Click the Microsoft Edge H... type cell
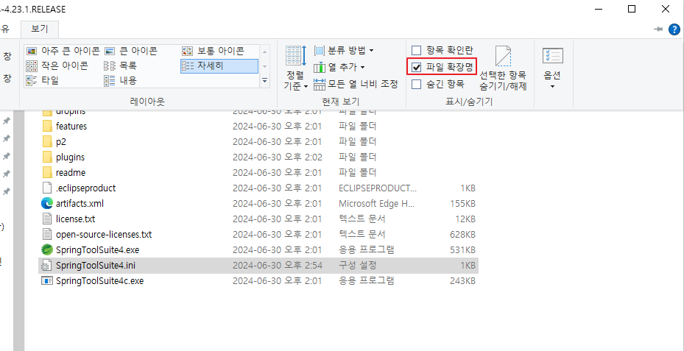Image resolution: width=684 pixels, height=351 pixels. [376, 203]
